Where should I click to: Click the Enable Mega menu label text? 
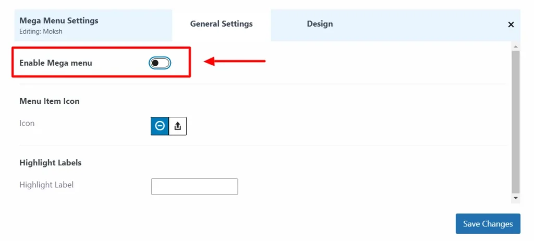click(55, 63)
